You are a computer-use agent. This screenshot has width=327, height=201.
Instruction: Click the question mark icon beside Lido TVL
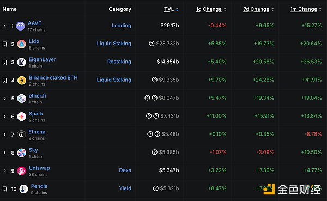(x=152, y=44)
